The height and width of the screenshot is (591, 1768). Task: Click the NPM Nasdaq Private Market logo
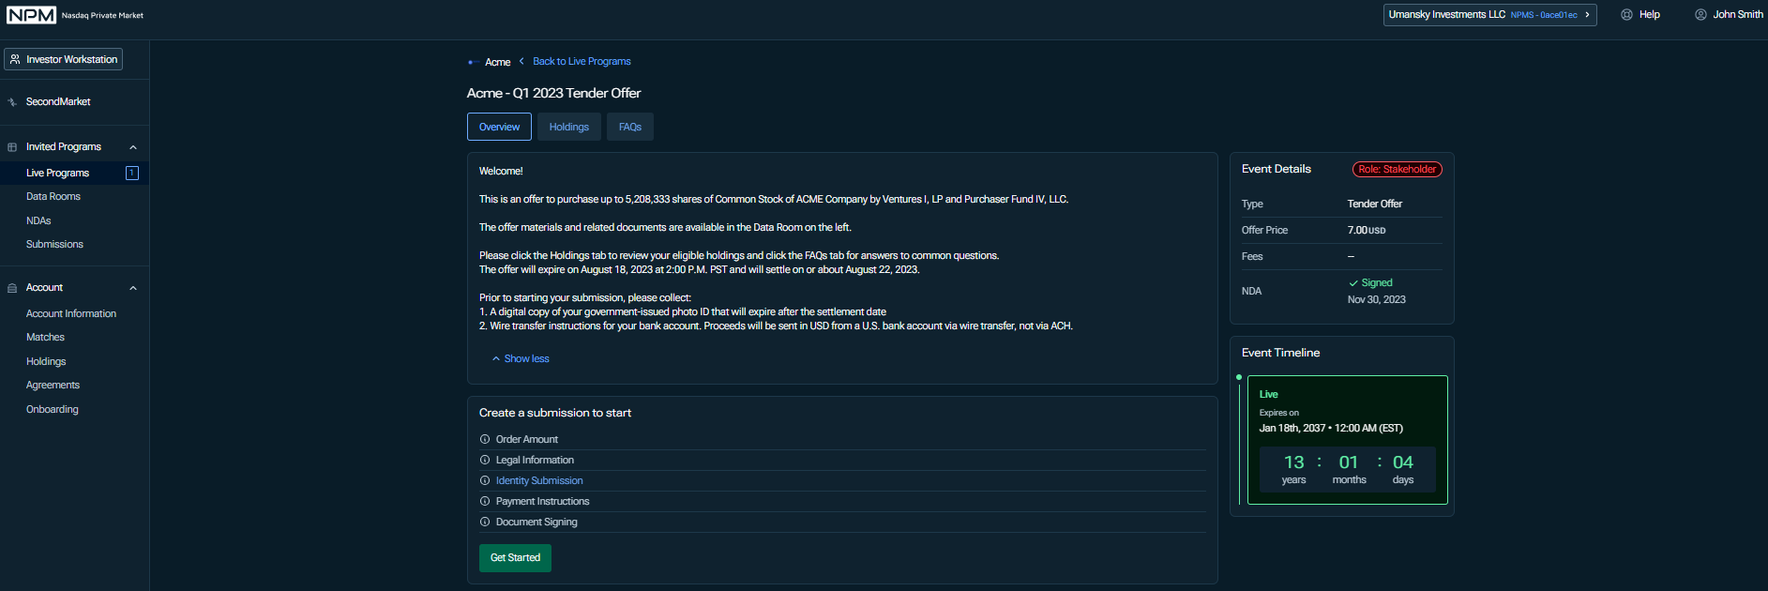(75, 15)
